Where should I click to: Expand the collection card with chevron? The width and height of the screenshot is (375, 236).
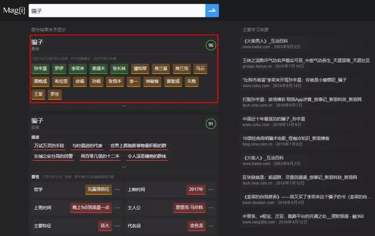124,105
